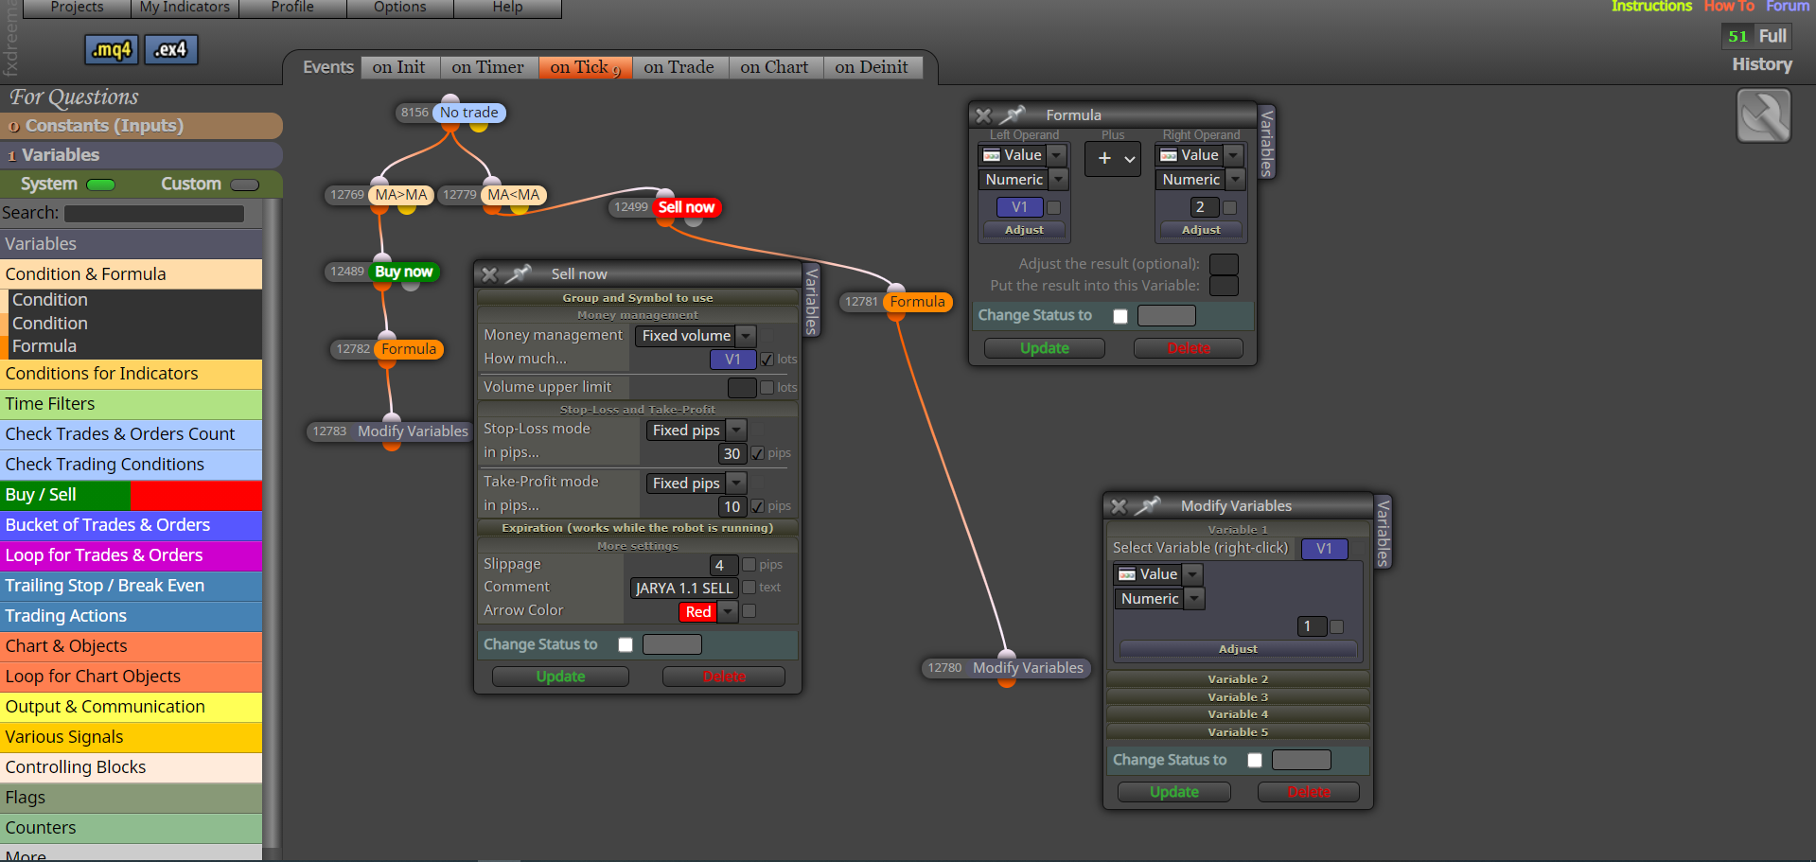
Task: Open the wrench tools icon
Action: click(1764, 115)
